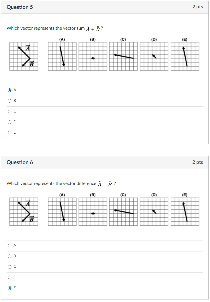Select answer D for Question 5
The image size is (210, 302).
coord(9,122)
